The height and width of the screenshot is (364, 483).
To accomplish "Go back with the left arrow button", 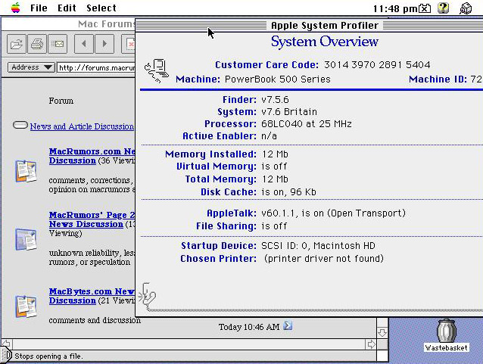I will click(84, 44).
